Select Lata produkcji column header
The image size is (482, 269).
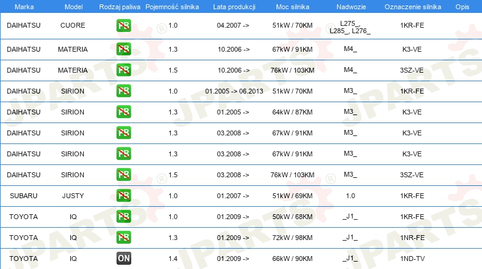[x=234, y=7]
